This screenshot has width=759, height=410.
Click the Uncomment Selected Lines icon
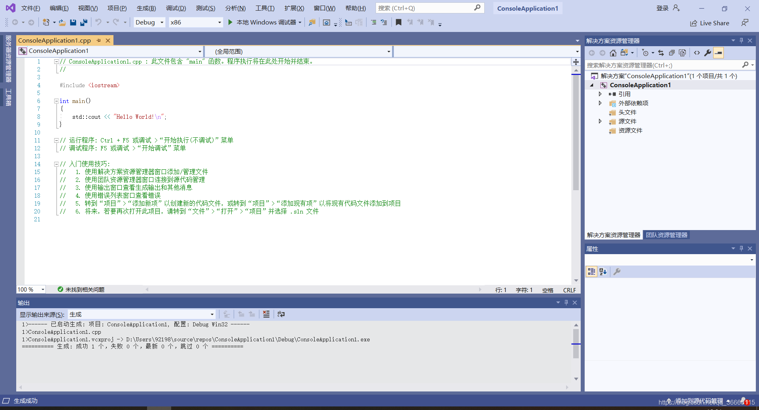coord(384,22)
